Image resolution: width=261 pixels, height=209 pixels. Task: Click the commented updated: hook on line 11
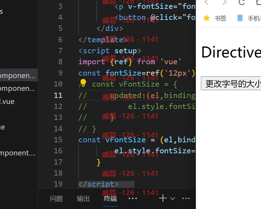[x=128, y=95]
